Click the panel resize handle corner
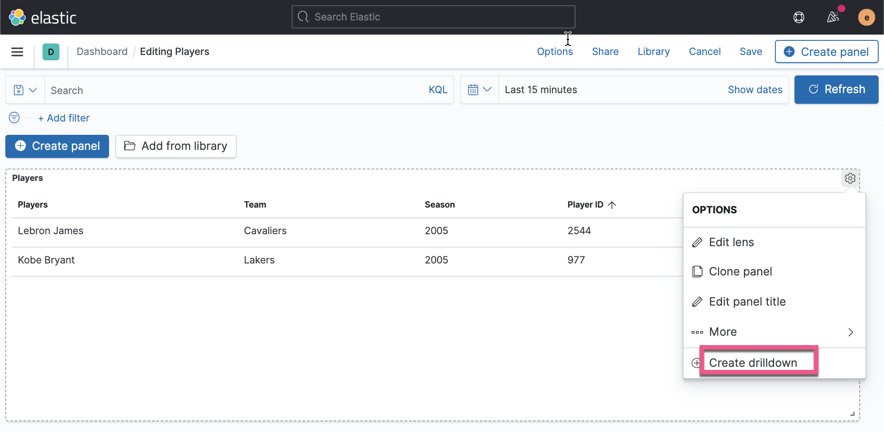Image resolution: width=884 pixels, height=432 pixels. point(852,414)
